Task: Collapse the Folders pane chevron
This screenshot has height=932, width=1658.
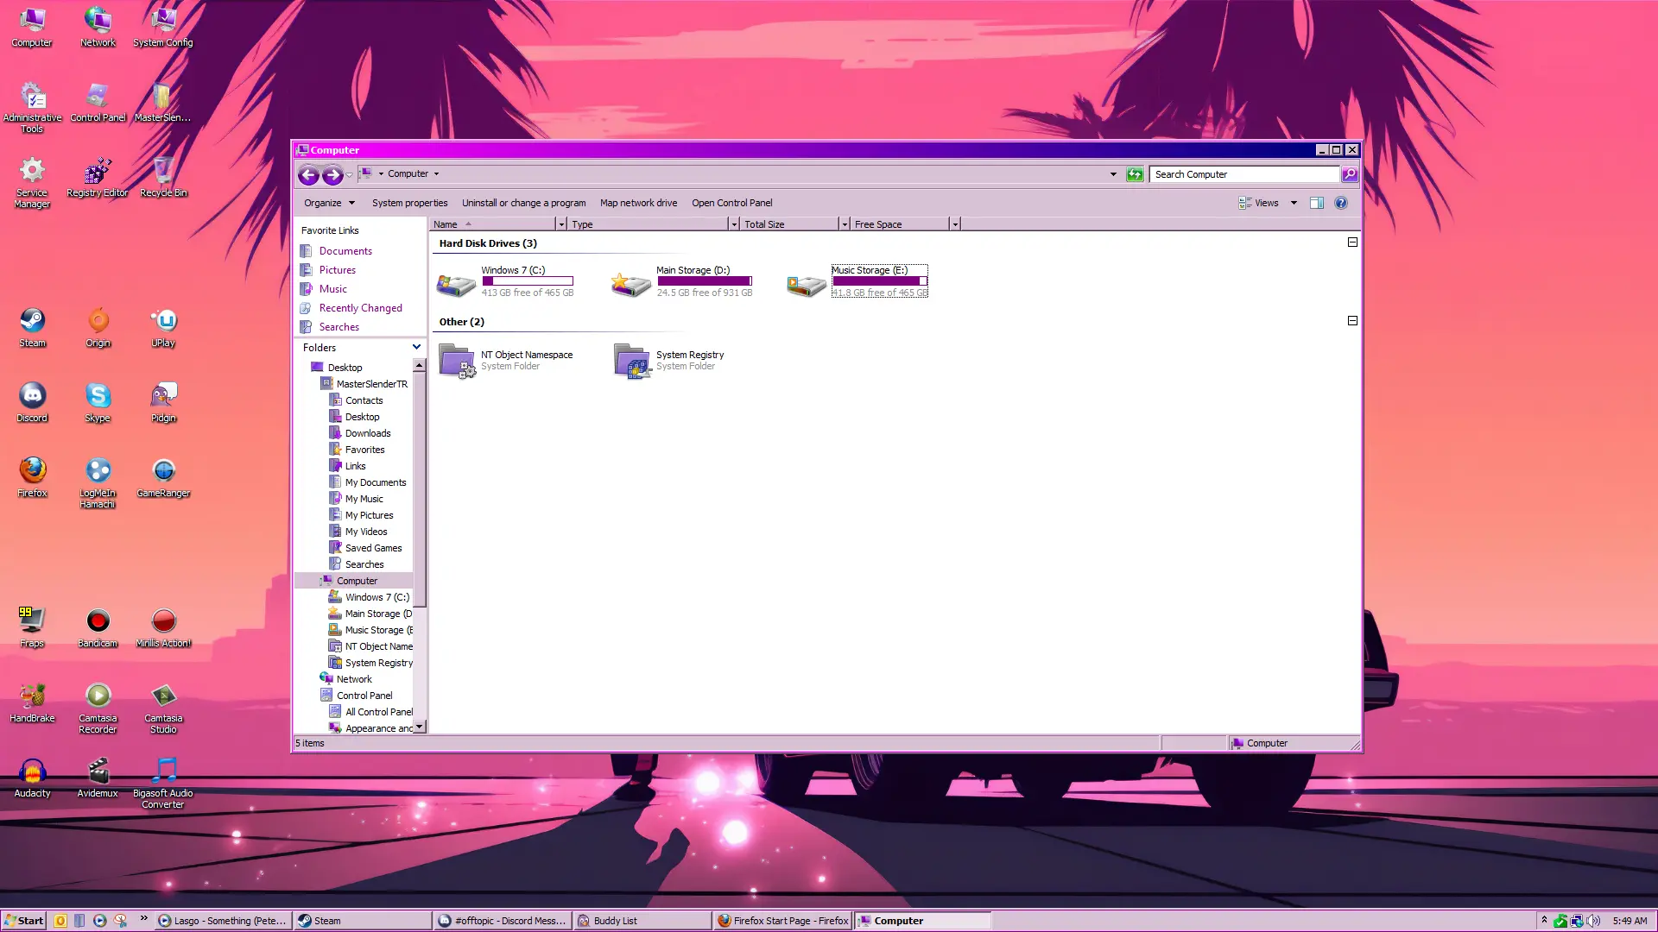Action: [x=416, y=347]
